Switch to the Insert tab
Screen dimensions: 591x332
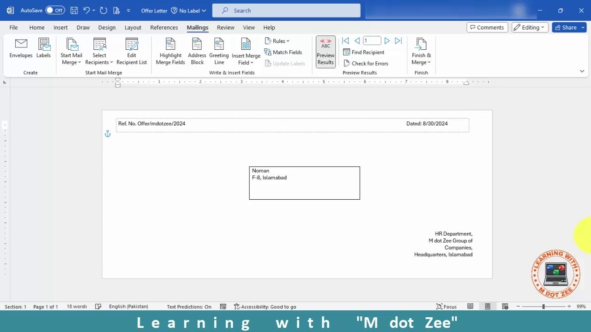click(60, 28)
